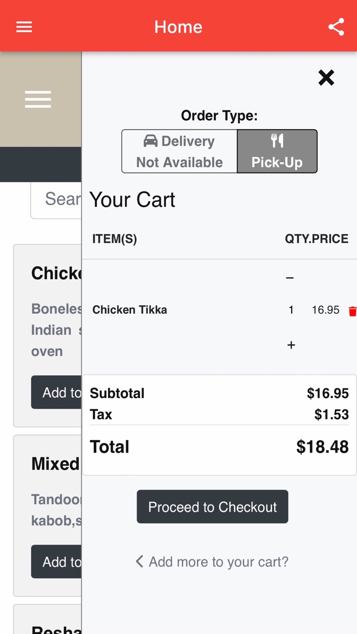Screen dimensions: 357x634
Task: Select Delivery order type
Action: pos(180,151)
